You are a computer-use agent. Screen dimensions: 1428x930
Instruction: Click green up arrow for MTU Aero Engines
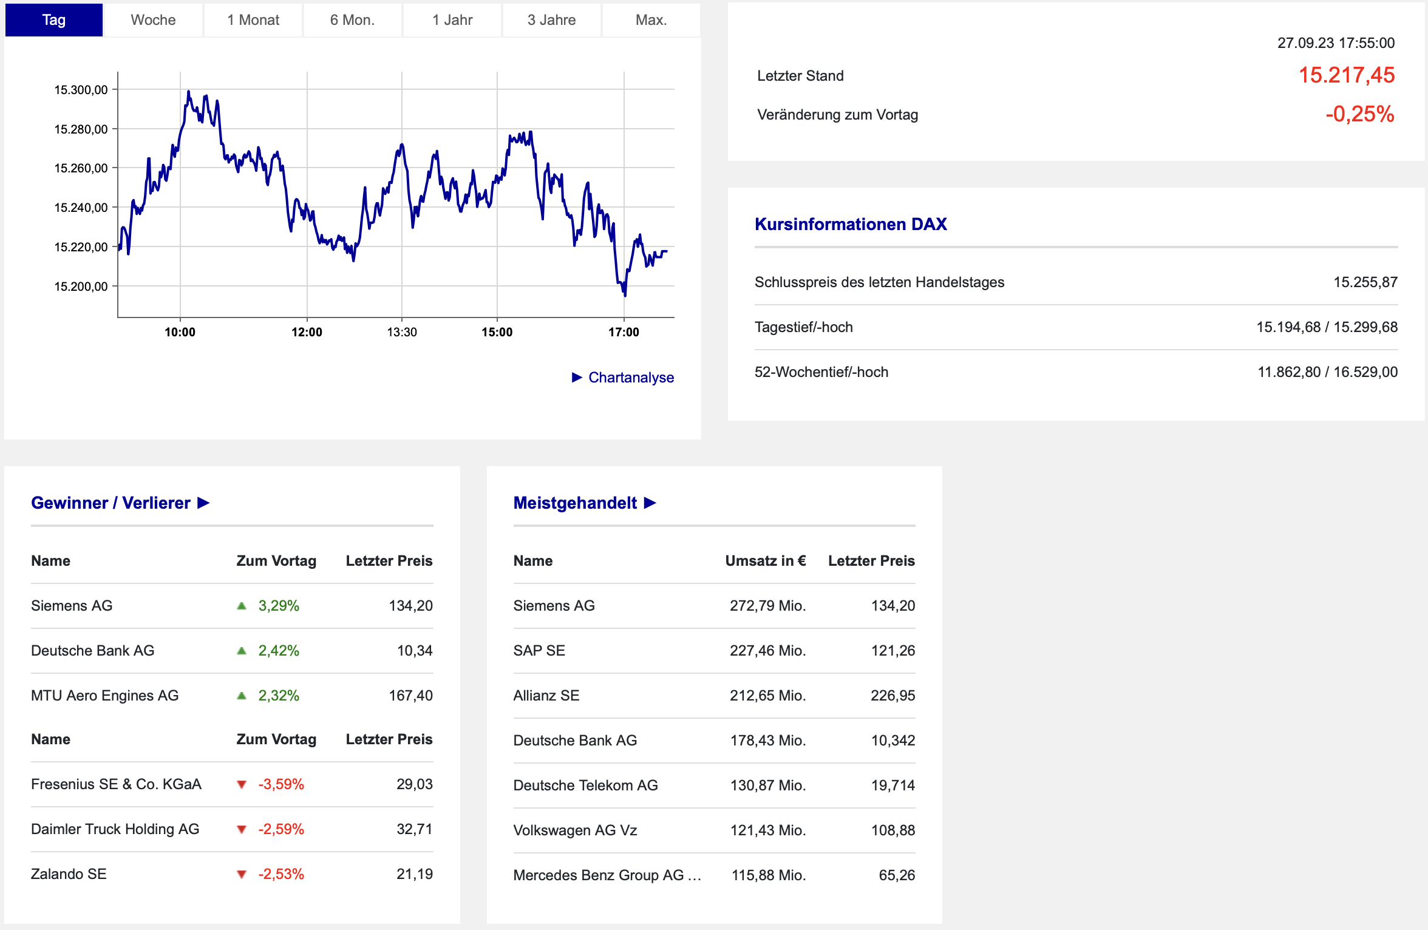point(242,696)
